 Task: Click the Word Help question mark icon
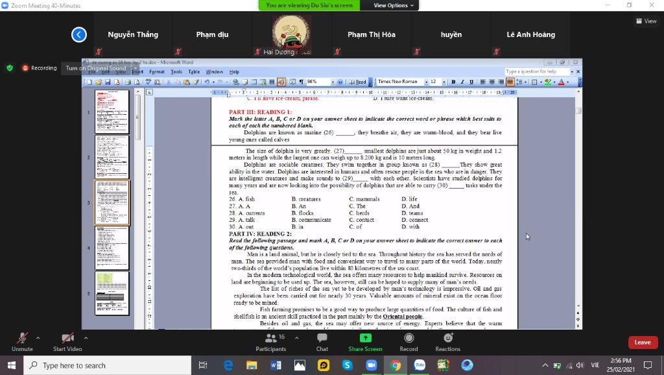[x=340, y=82]
